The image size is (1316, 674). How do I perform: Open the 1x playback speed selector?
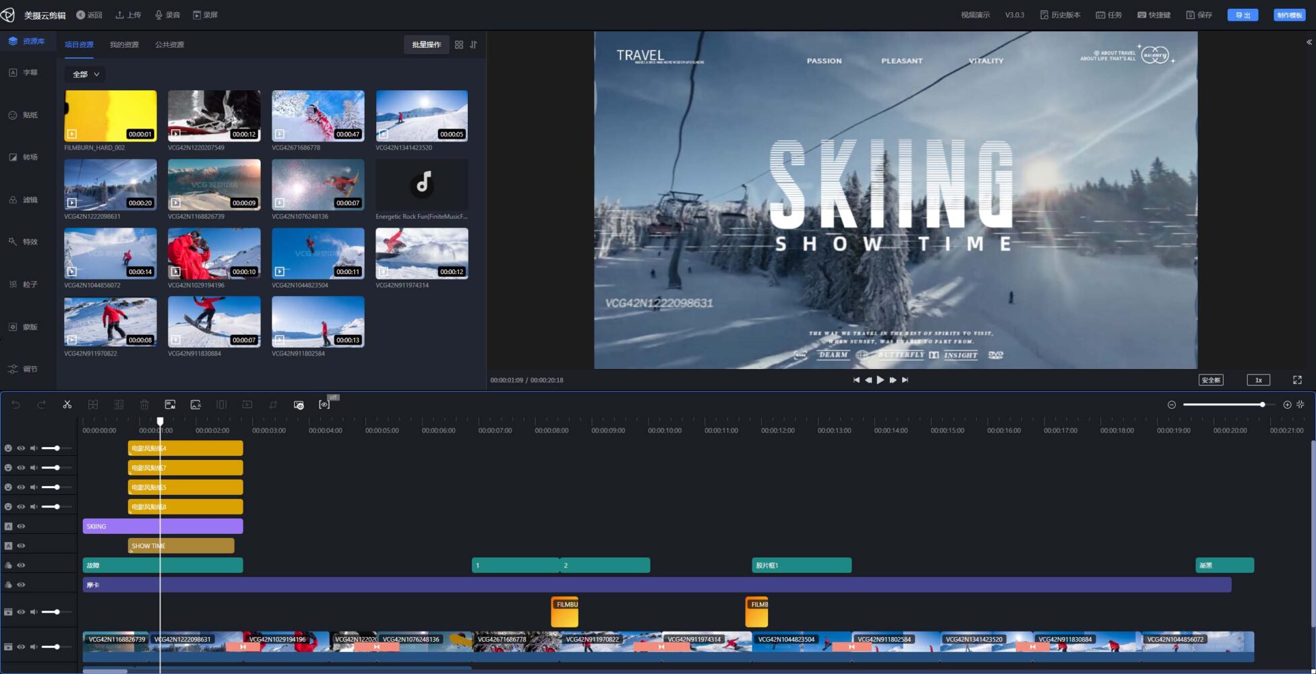1258,380
